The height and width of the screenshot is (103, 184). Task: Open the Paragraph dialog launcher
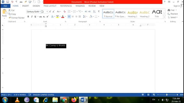pyautogui.click(x=100, y=22)
